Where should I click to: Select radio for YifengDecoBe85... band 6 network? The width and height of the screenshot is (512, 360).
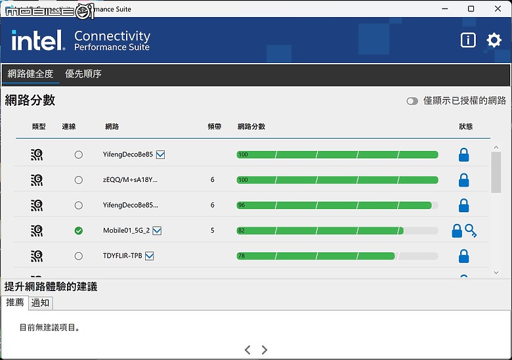78,205
